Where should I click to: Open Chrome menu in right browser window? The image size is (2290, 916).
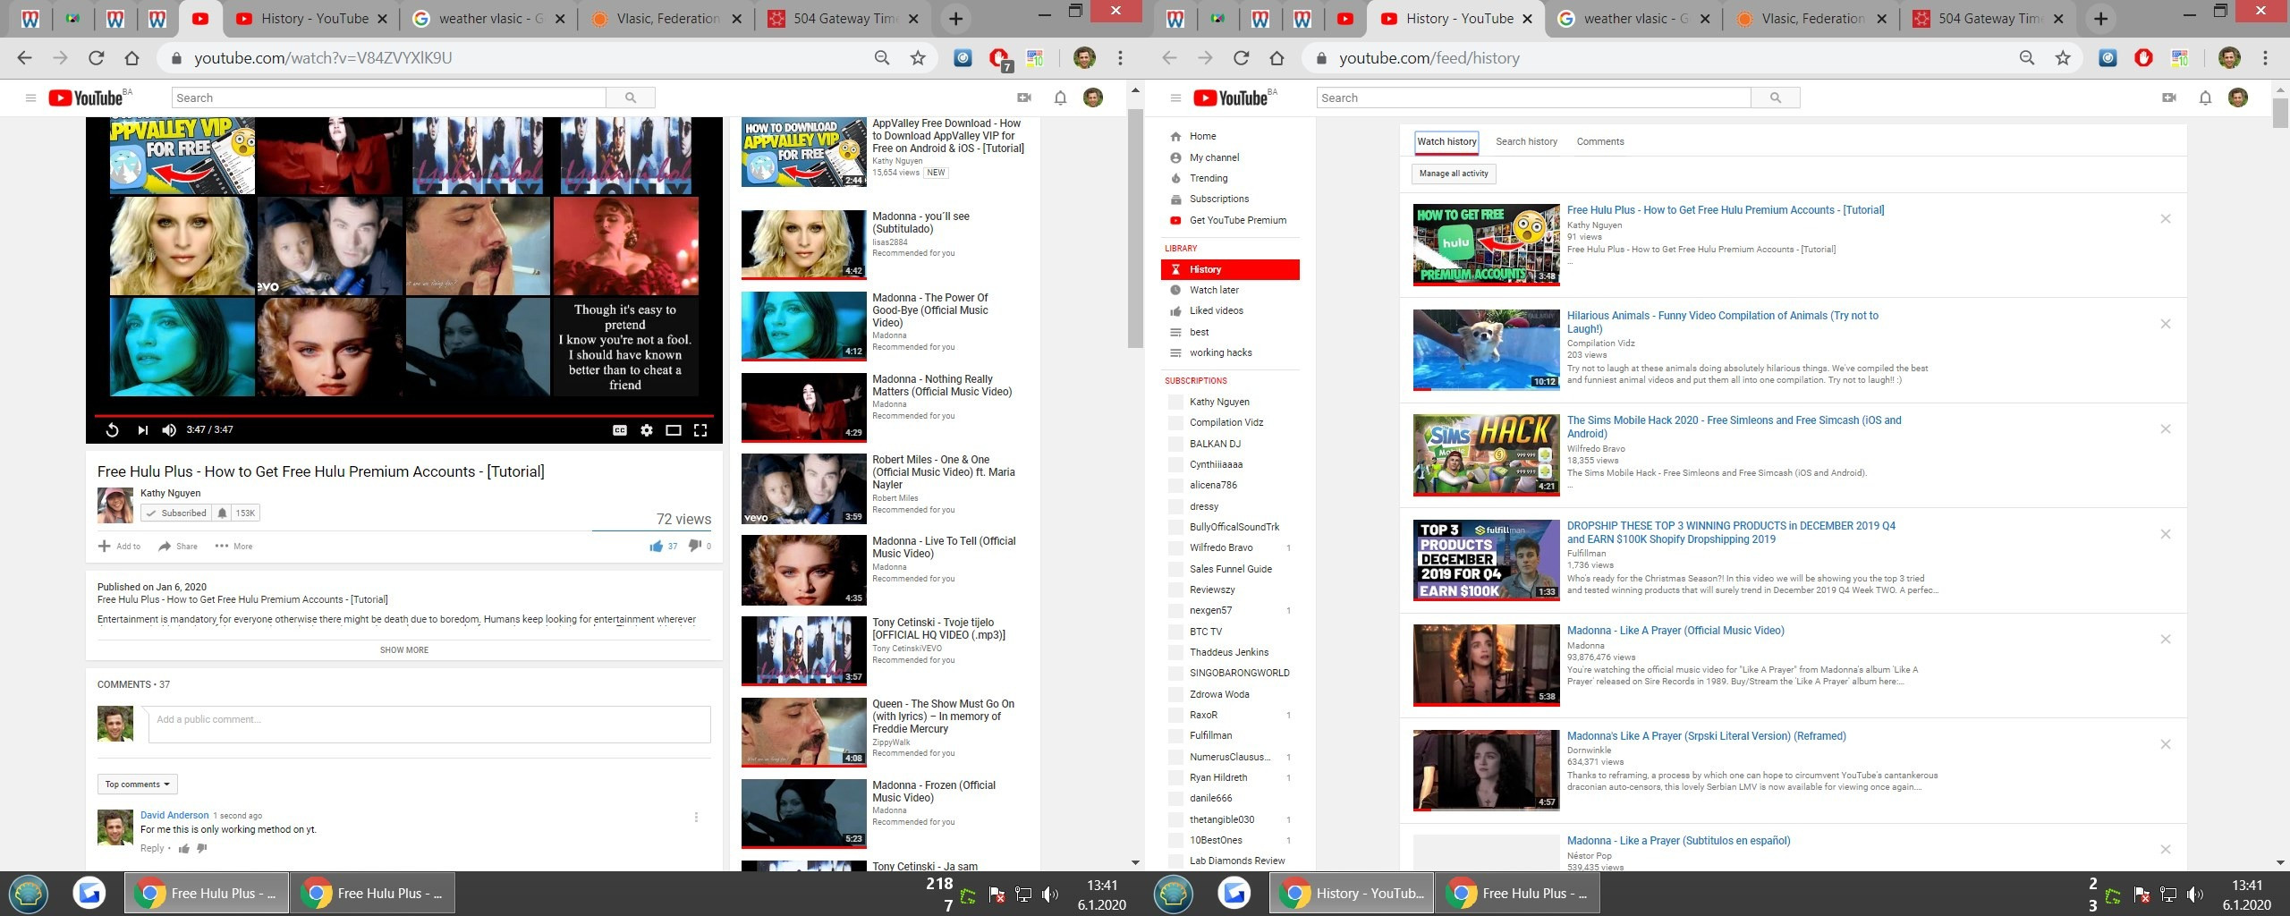tap(2265, 58)
